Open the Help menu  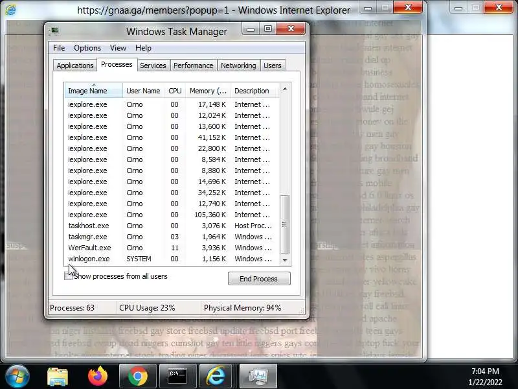pos(143,48)
